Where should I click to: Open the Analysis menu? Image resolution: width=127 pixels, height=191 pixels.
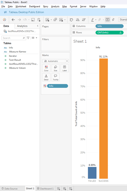(55, 7)
